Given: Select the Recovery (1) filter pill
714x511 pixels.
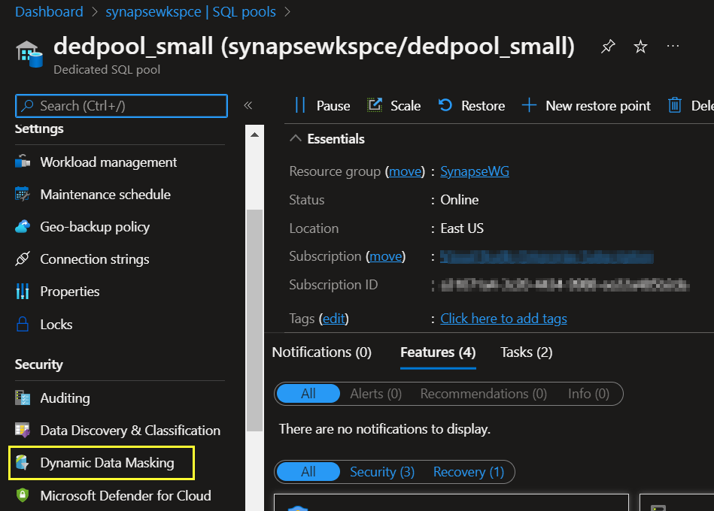Looking at the screenshot, I should 469,472.
